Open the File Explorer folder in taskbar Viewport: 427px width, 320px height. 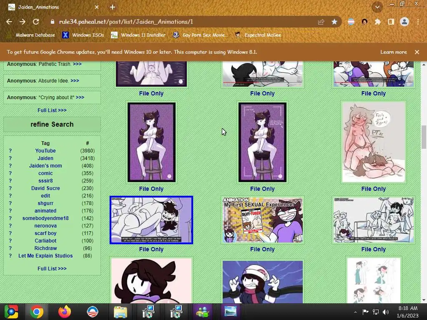(120, 312)
